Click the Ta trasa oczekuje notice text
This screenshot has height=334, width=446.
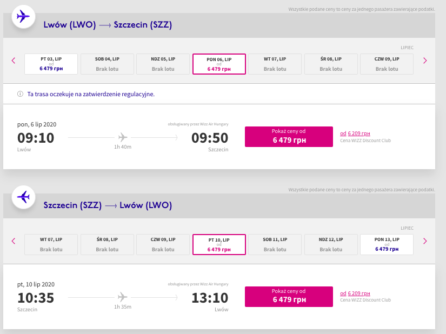[91, 94]
